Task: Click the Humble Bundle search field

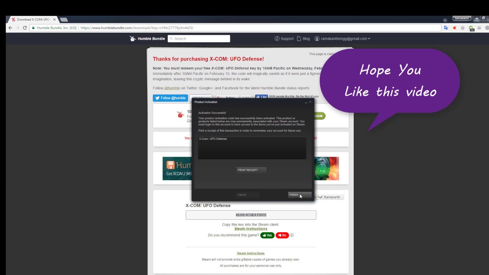Action: point(199,39)
